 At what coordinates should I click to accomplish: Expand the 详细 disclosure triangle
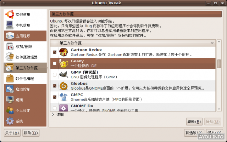pos(53,114)
